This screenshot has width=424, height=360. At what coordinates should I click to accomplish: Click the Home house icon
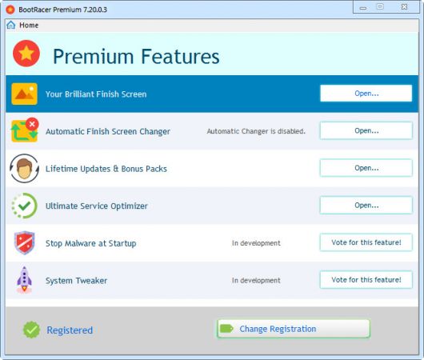click(x=11, y=25)
